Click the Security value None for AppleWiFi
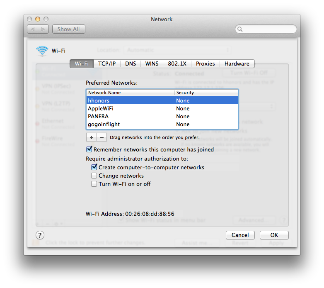 click(x=183, y=108)
